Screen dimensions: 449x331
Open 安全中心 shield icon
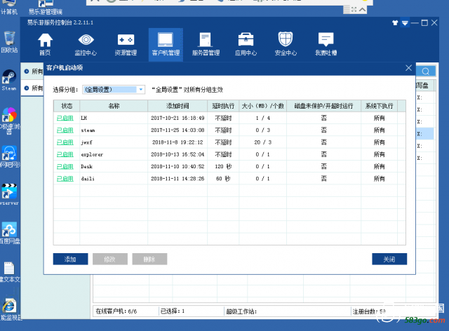click(x=286, y=44)
